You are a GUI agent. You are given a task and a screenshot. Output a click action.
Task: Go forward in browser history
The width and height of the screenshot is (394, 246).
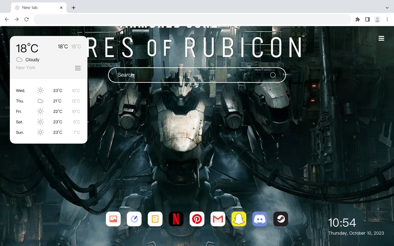17,19
